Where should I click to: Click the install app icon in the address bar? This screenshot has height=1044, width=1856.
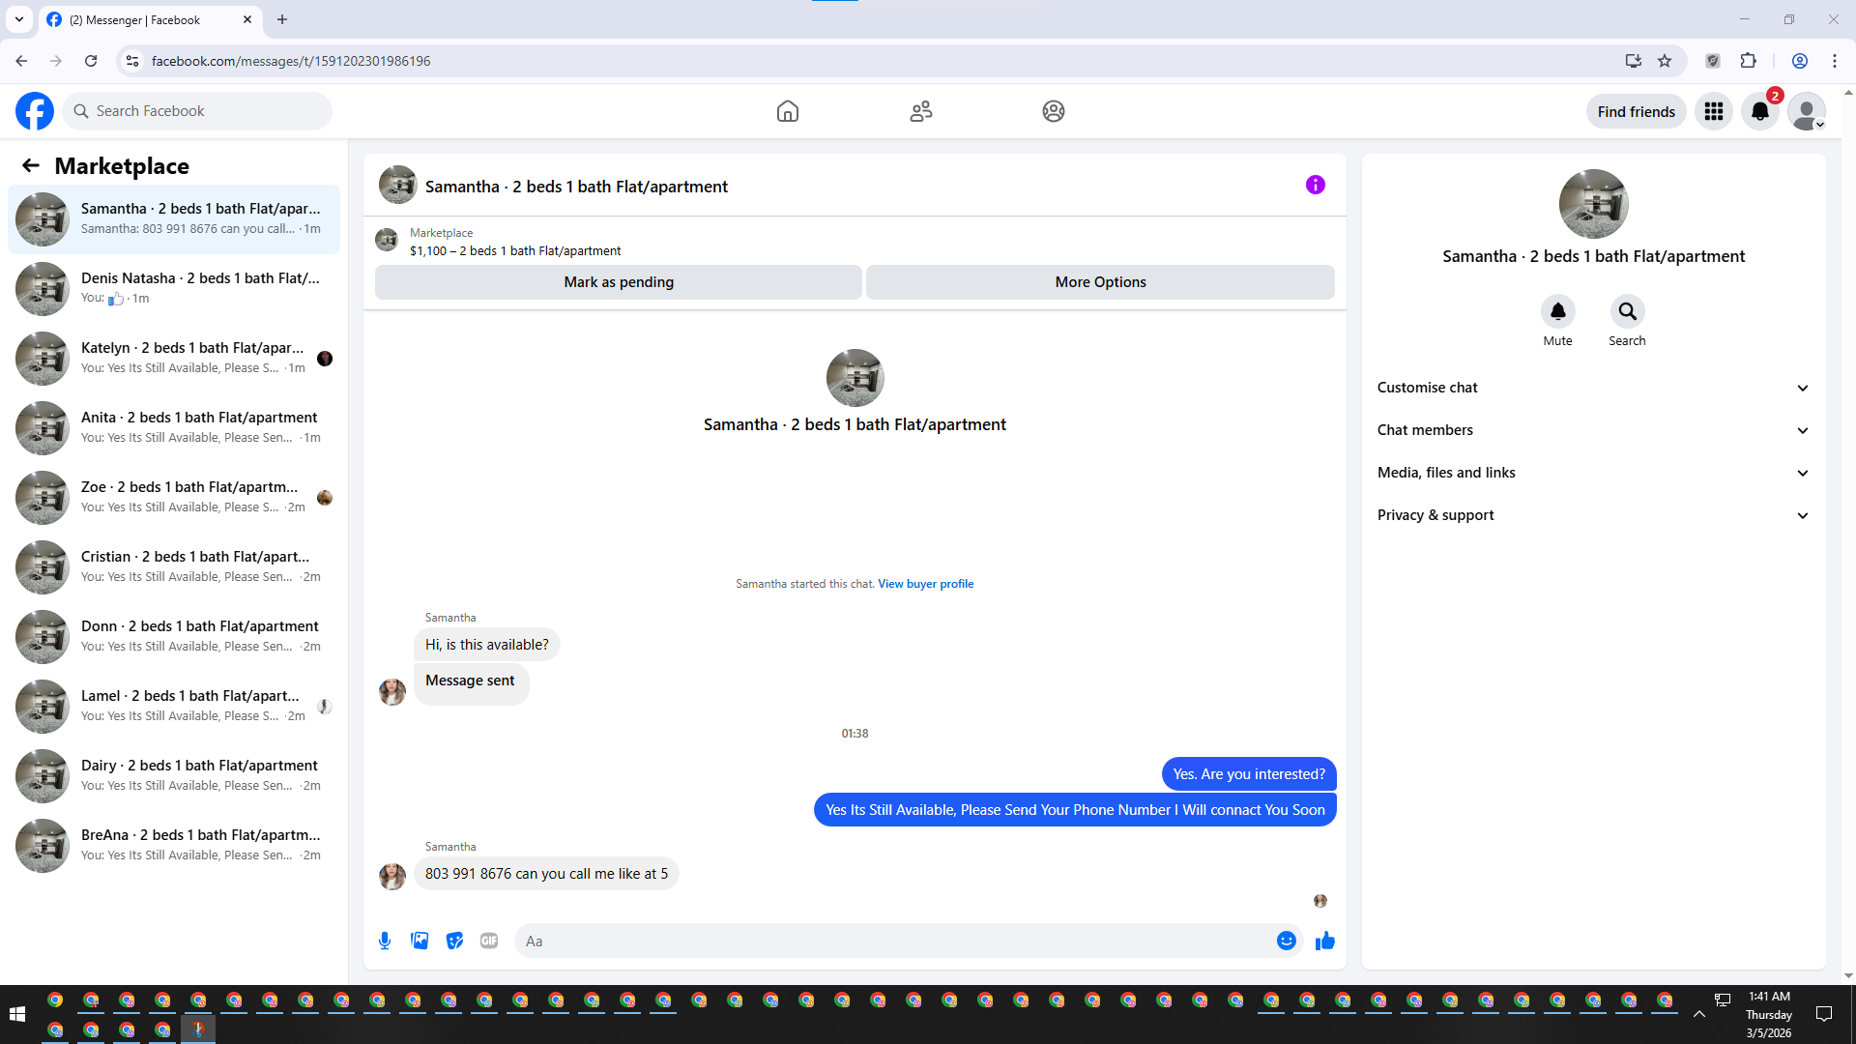click(1634, 61)
